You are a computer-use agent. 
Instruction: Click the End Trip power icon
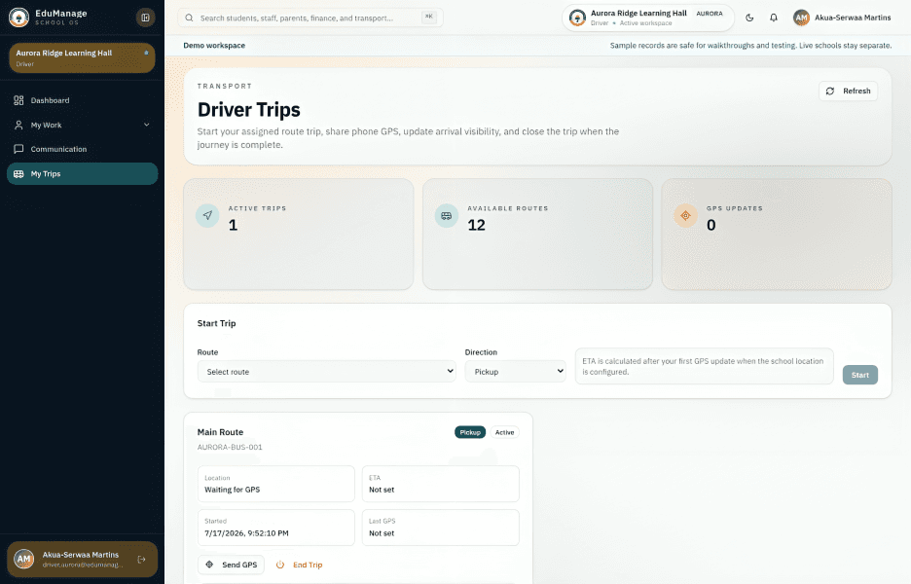tap(280, 565)
